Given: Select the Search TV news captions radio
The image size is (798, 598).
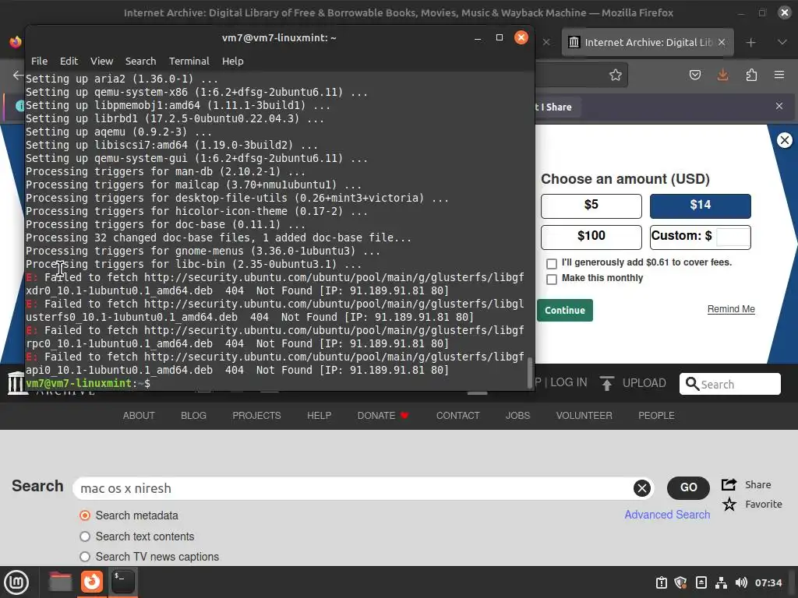Looking at the screenshot, I should [x=85, y=557].
